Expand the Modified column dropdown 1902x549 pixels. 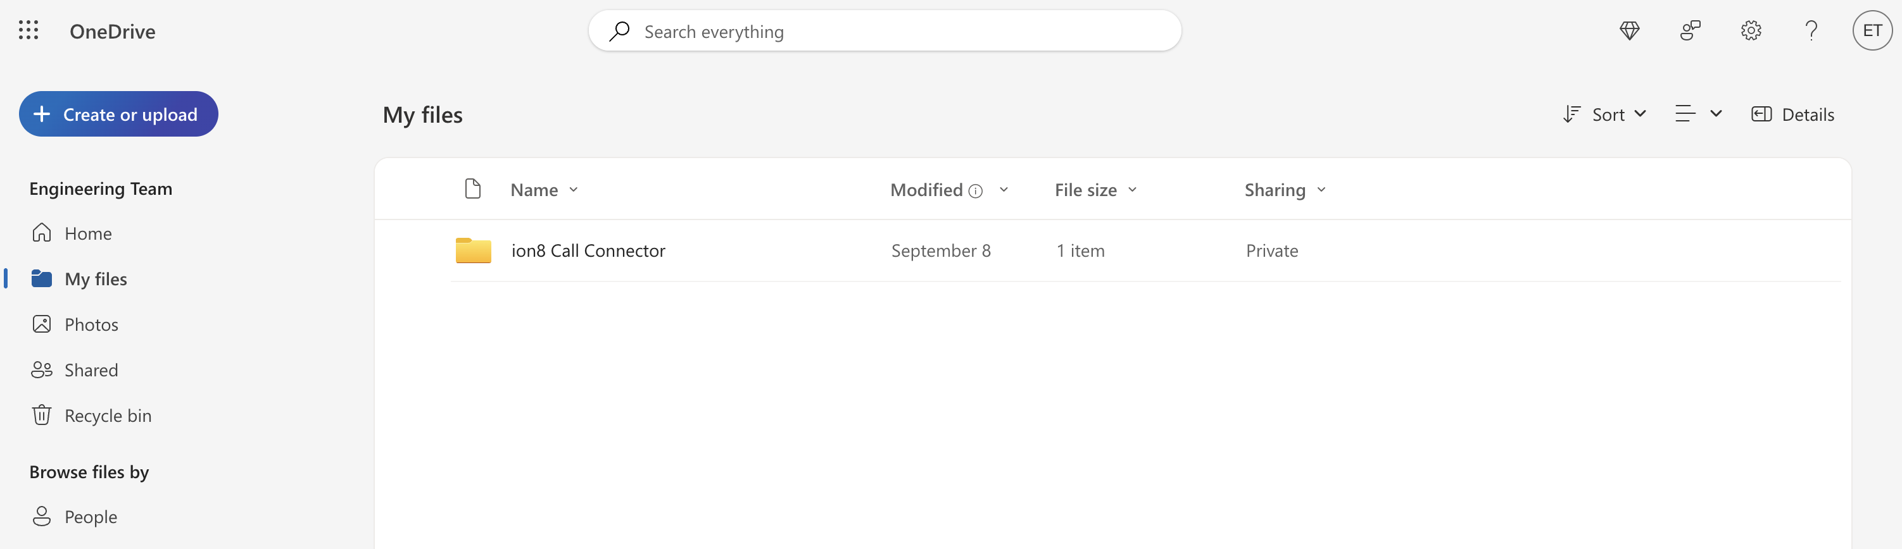click(1004, 190)
